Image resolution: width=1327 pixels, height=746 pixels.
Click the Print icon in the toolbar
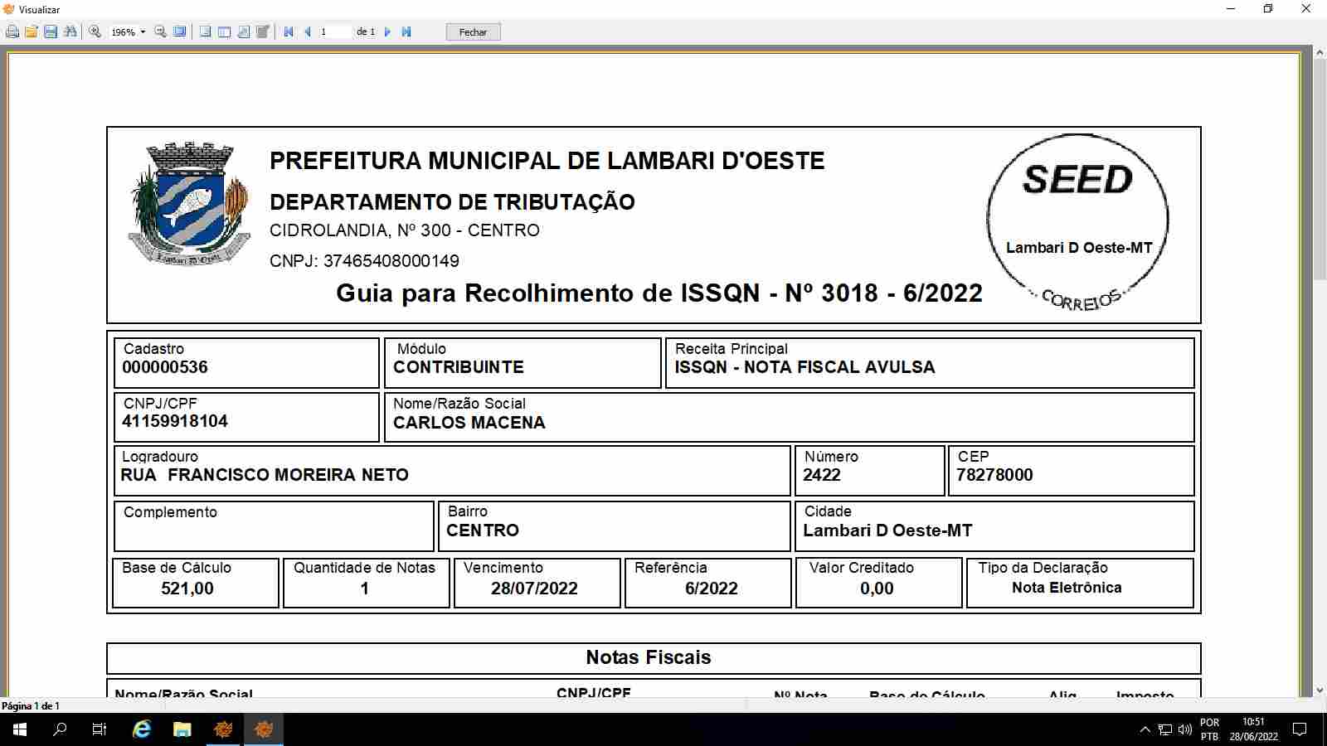pyautogui.click(x=12, y=32)
